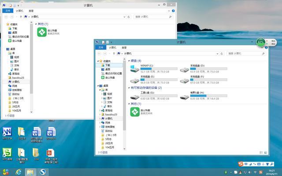This screenshot has width=282, height=176.
Task: Click the Start button on taskbar
Action: [5, 171]
